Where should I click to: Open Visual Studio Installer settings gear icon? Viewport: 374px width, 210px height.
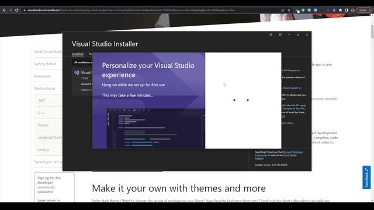(x=271, y=35)
